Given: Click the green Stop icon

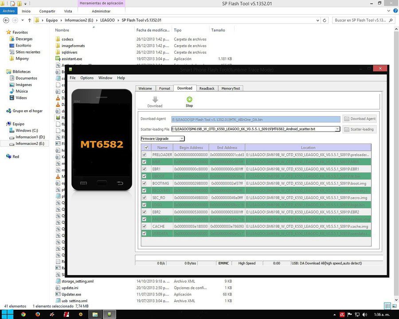Looking at the screenshot, I should click(x=189, y=99).
